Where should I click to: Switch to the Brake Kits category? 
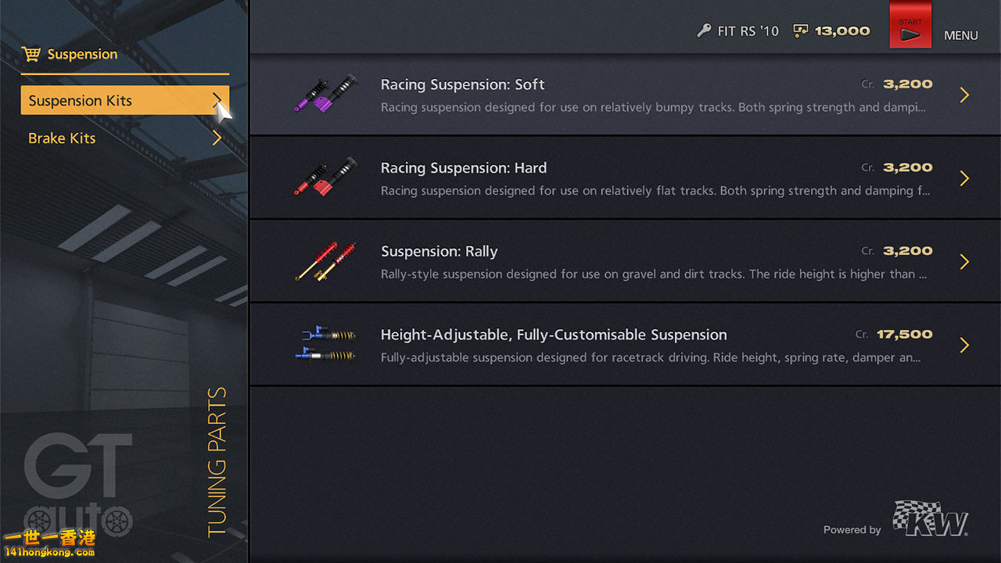pos(63,138)
